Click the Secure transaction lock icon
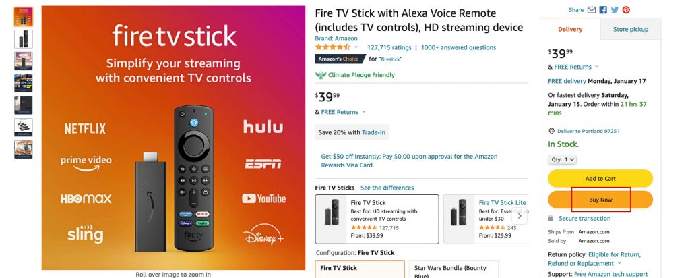Screen dimensions: 690x278 pyautogui.click(x=552, y=219)
